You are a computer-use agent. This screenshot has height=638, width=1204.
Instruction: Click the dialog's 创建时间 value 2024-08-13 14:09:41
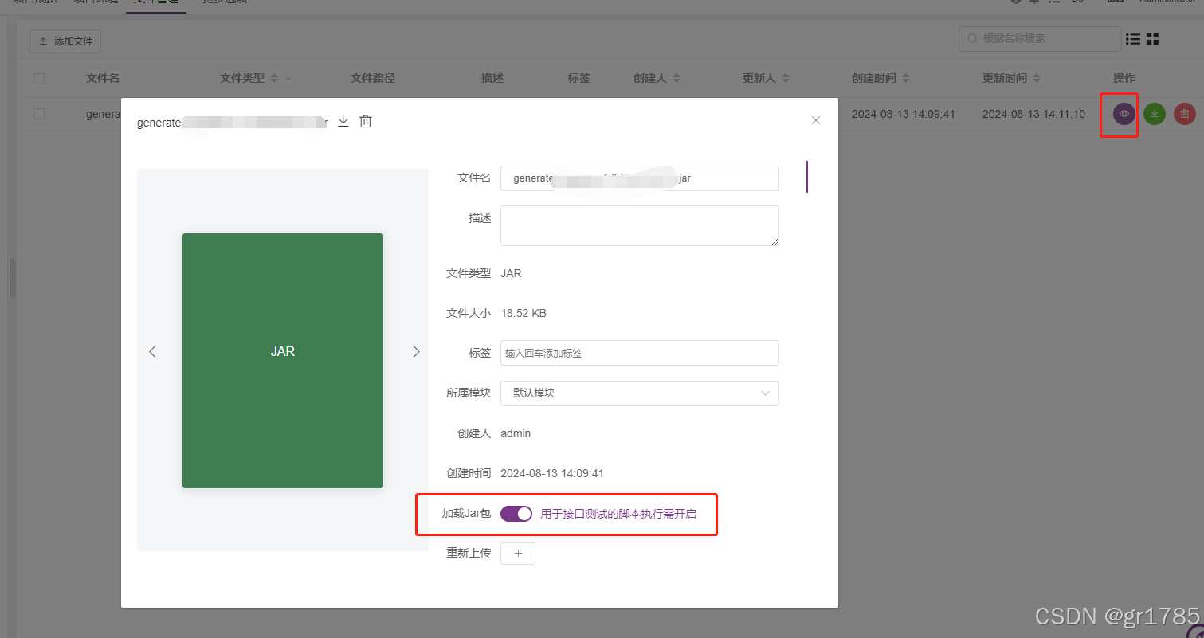pos(552,473)
